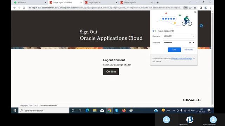This screenshot has width=225, height=126.
Task: Expand the Username dropdown in password popup
Action: click(x=193, y=36)
